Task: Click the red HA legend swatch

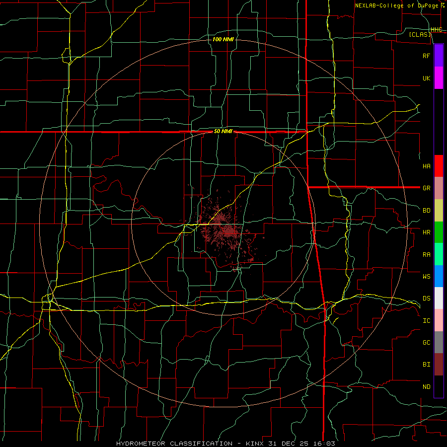Action: coord(439,166)
